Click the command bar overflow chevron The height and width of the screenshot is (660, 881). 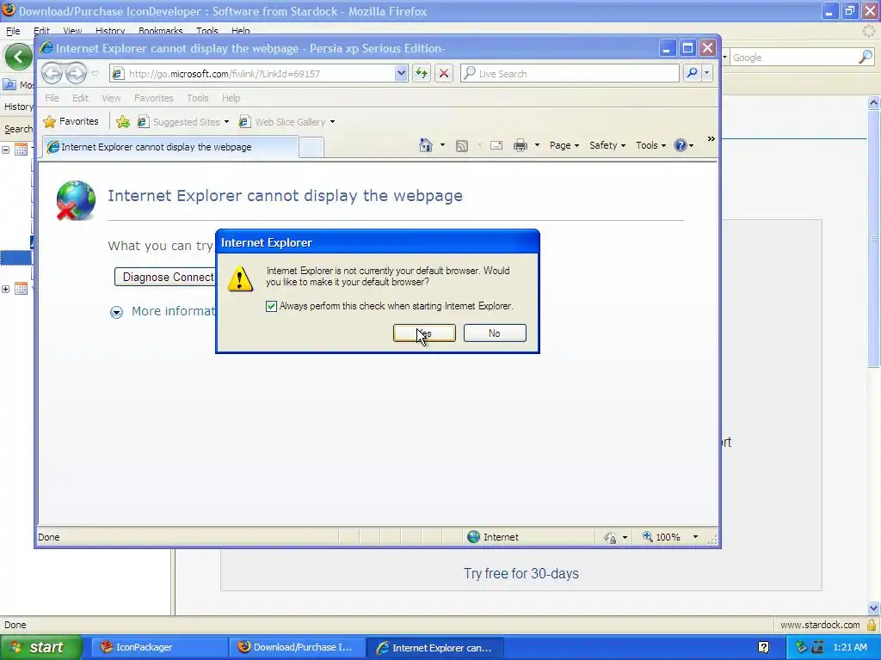[x=711, y=138]
